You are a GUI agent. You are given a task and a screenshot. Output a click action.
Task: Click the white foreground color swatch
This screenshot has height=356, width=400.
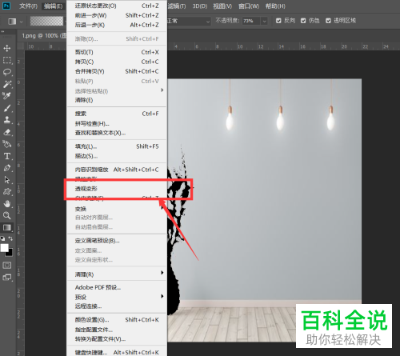point(4,248)
